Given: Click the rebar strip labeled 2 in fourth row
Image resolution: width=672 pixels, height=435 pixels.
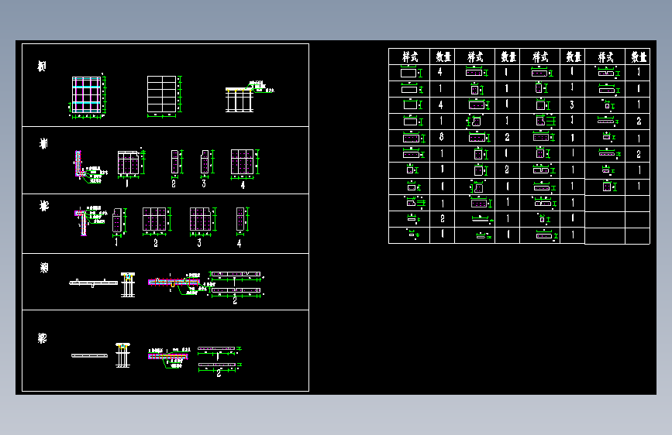Looking at the screenshot, I should 236,290.
